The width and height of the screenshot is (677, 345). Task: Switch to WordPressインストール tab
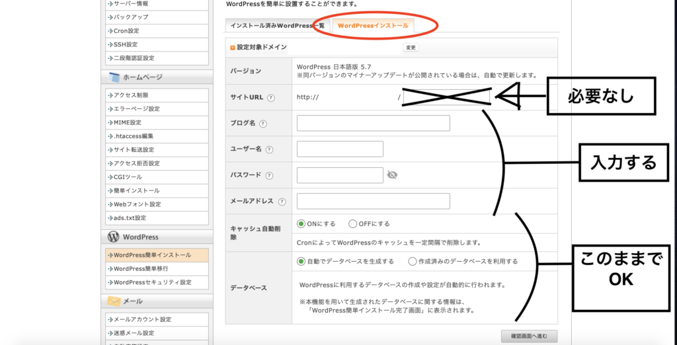[x=373, y=26]
